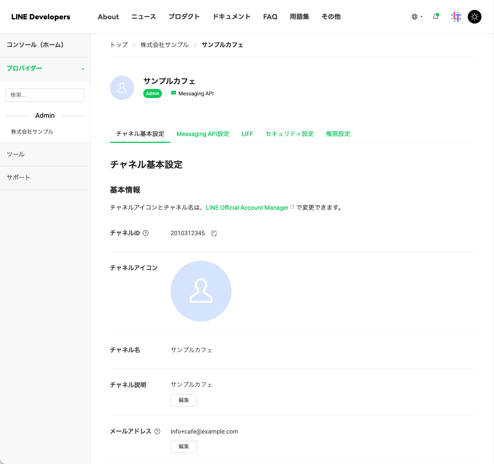Image resolution: width=494 pixels, height=464 pixels.
Task: Switch to 権限設定 tab
Action: click(338, 134)
